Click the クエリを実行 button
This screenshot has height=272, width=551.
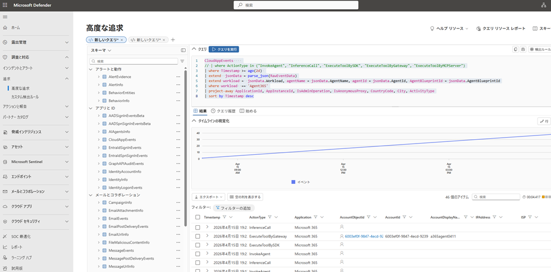(223, 49)
